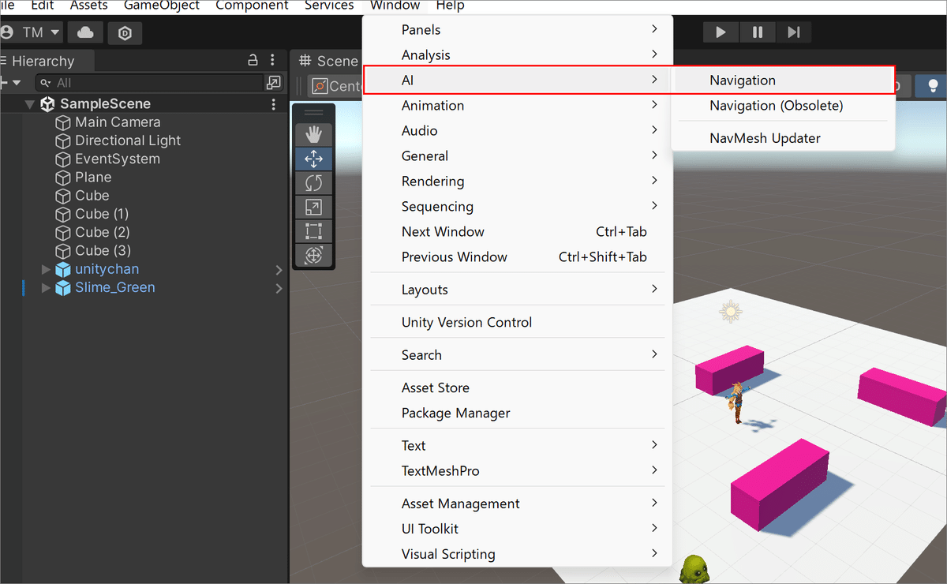The height and width of the screenshot is (584, 947).
Task: Open the Asset Management submenu
Action: click(517, 504)
